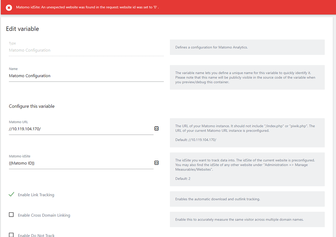The height and width of the screenshot is (237, 336).
Task: Dismiss the red Matomo idSite error notification
Action: tap(9, 7)
